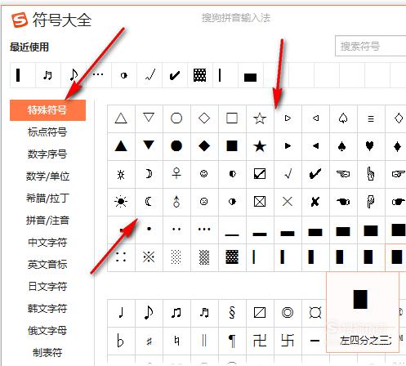Insert the solid up triangle symbol
The width and height of the screenshot is (406, 366).
click(x=121, y=146)
